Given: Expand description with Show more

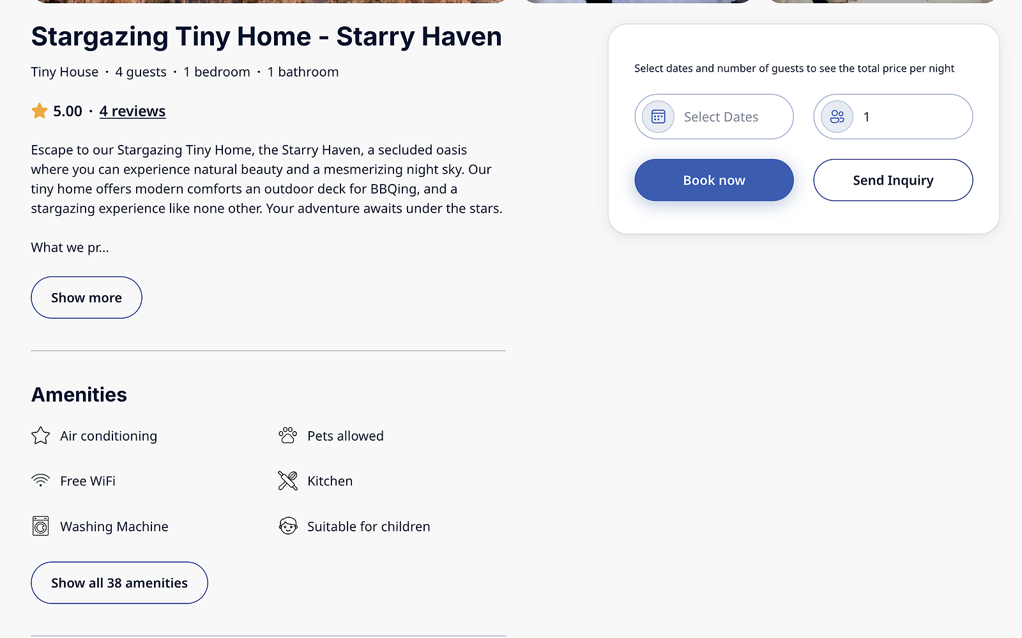Looking at the screenshot, I should (86, 298).
